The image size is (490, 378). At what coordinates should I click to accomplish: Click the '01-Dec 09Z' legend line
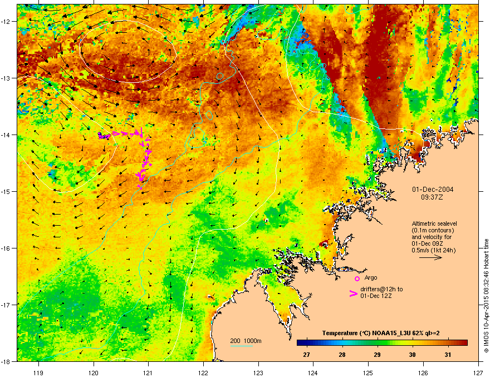pos(428,243)
